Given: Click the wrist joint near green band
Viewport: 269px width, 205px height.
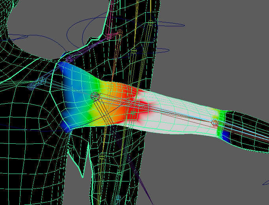Looking at the screenshot, I should tap(215, 123).
